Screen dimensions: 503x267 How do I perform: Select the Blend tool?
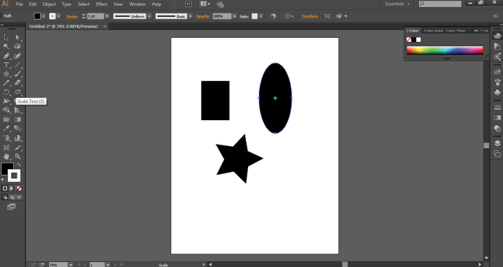(x=18, y=129)
